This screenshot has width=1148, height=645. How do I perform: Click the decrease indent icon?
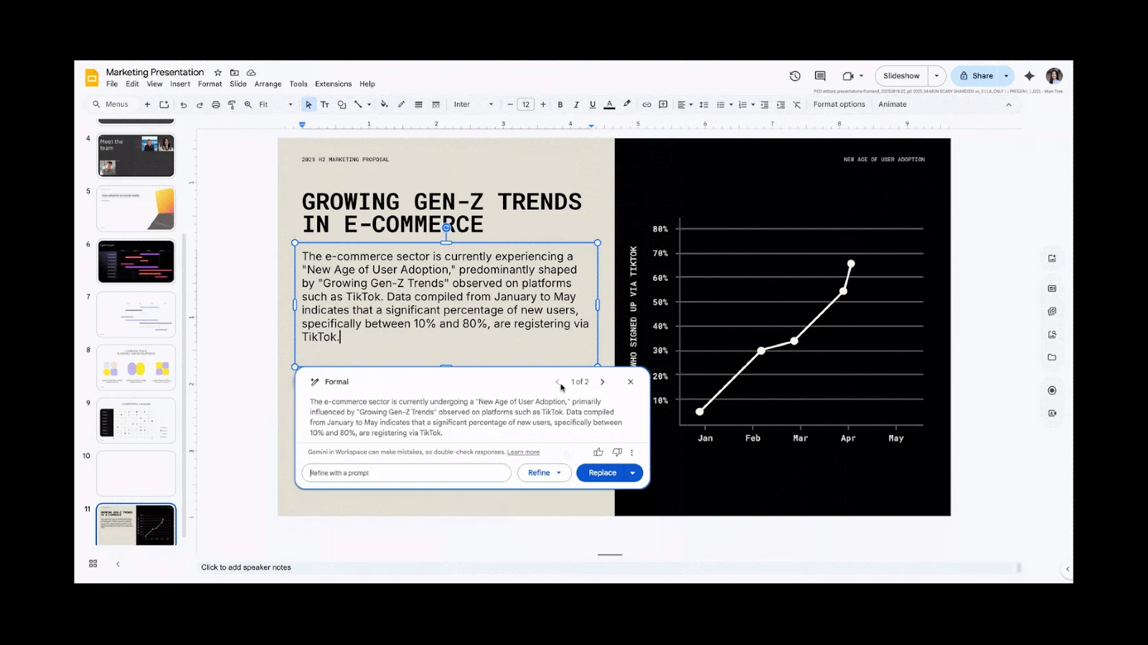pyautogui.click(x=764, y=105)
